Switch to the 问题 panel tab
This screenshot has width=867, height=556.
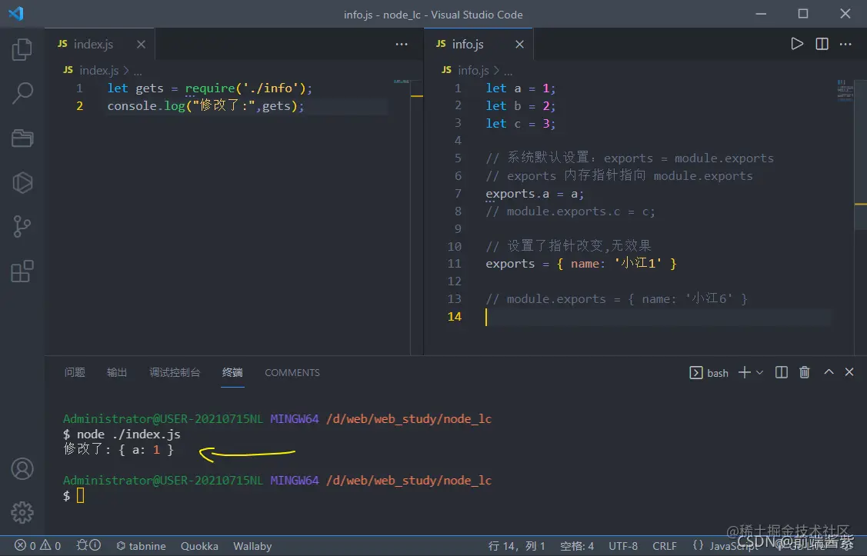pyautogui.click(x=75, y=372)
